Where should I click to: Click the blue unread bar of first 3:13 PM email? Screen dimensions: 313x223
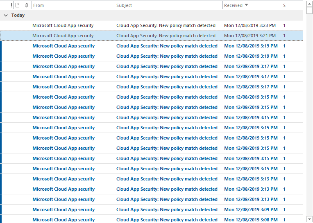(1, 179)
